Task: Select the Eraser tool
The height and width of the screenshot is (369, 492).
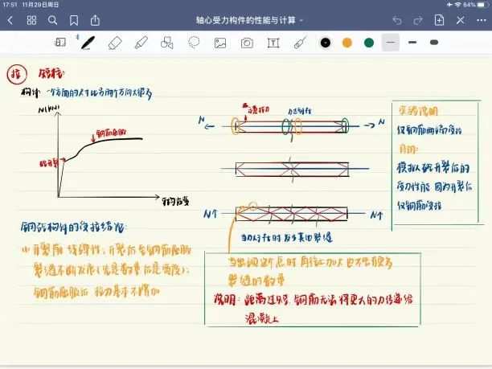Action: coord(115,43)
